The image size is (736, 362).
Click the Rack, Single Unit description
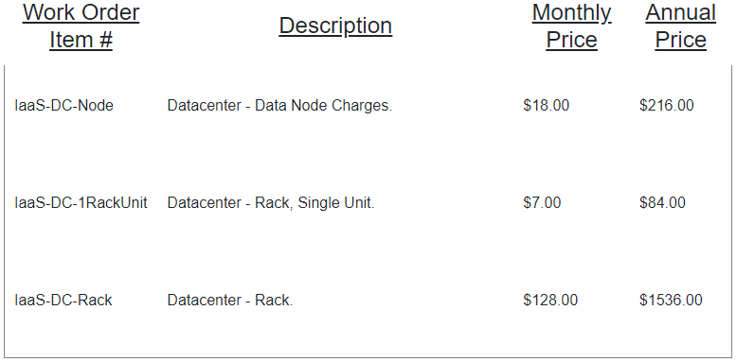(271, 203)
